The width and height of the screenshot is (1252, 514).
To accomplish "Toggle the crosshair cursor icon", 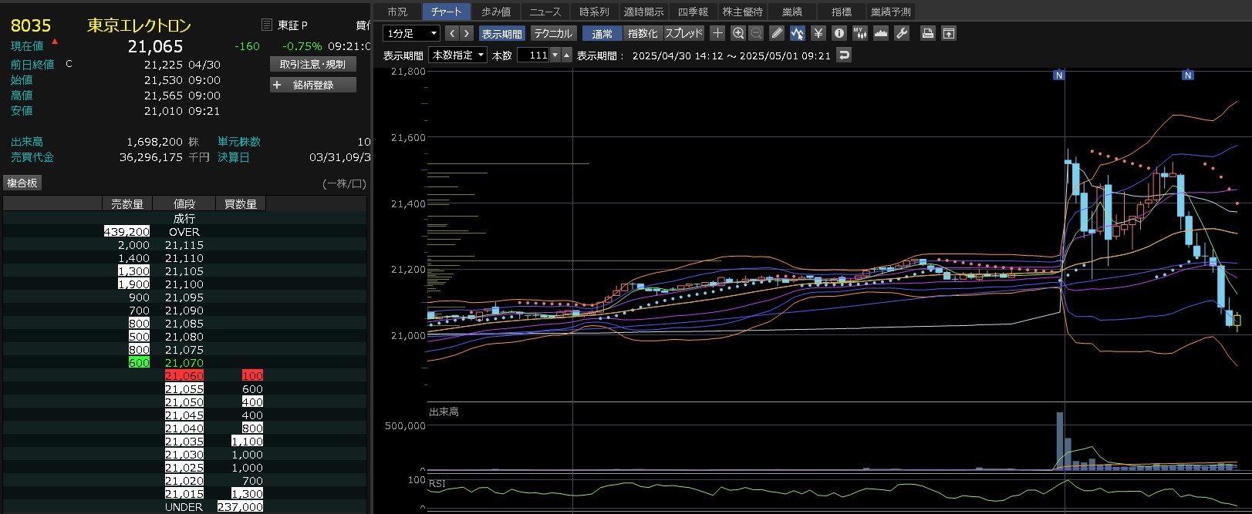I will [717, 33].
